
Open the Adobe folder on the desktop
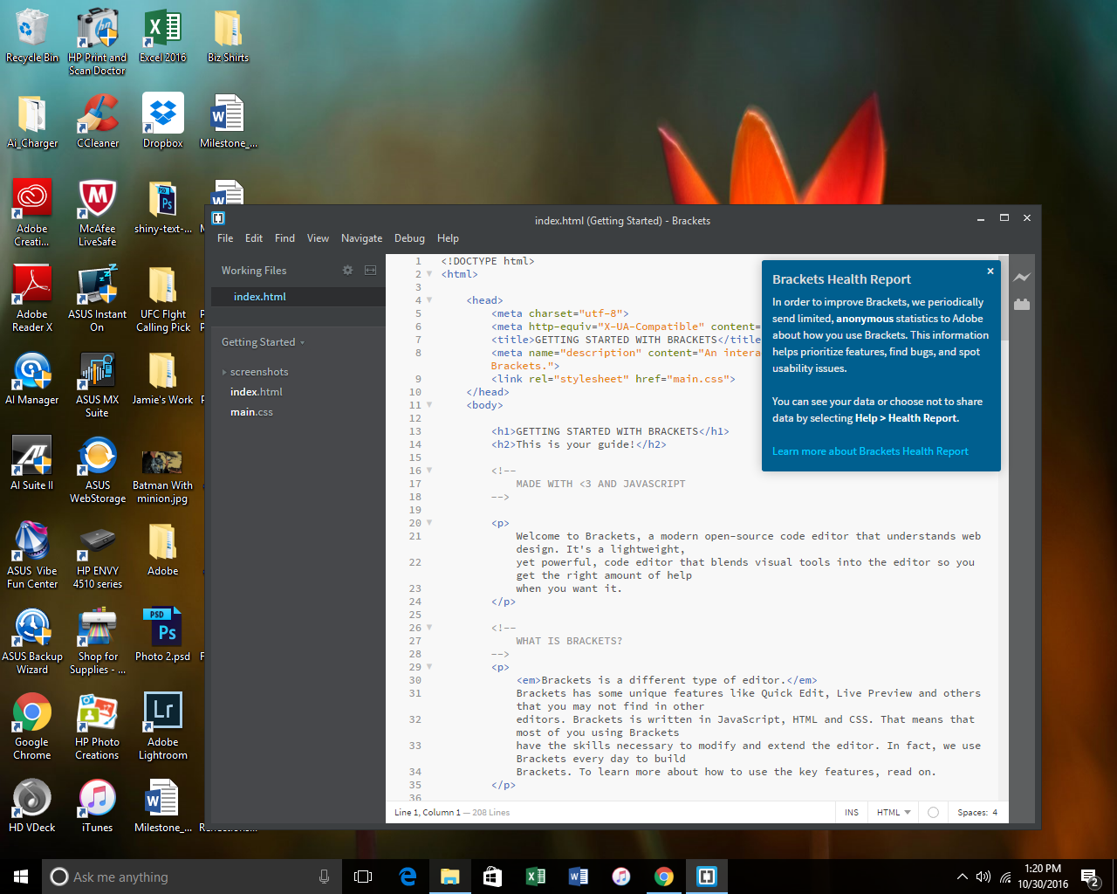point(163,549)
